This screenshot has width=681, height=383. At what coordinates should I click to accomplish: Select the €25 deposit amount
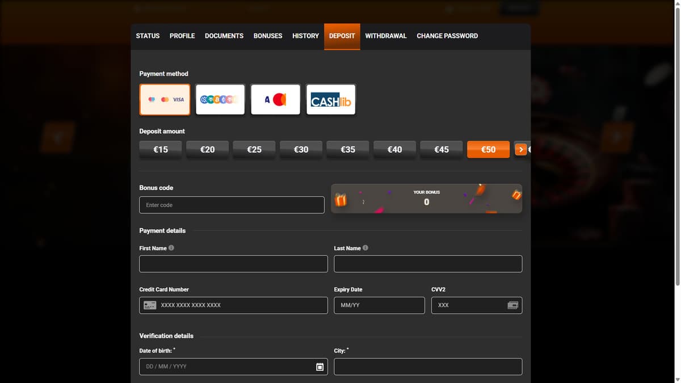coord(254,149)
